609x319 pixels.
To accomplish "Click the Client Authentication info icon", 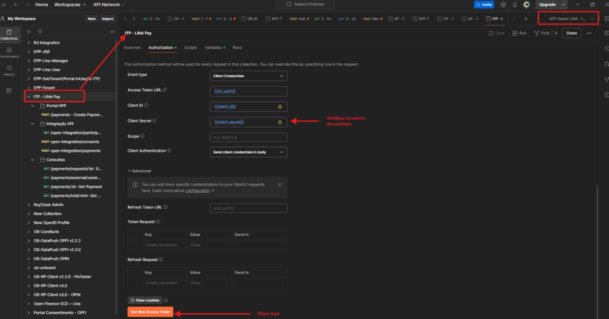I will 169,151.
